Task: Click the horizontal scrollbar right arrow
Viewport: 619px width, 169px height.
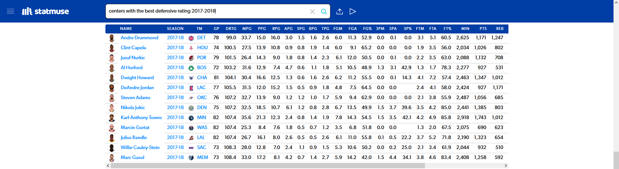Action: pyautogui.click(x=506, y=165)
